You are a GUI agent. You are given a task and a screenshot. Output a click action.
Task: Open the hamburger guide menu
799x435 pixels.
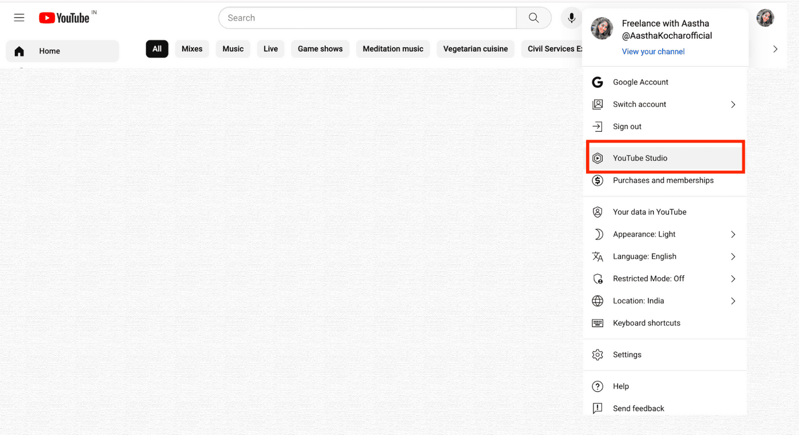(x=19, y=18)
